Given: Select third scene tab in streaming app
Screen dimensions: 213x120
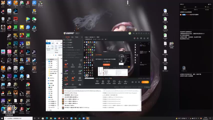Looking at the screenshot, I should click(x=77, y=37).
